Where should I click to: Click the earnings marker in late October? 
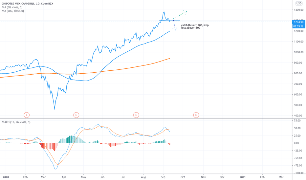tap(196, 115)
